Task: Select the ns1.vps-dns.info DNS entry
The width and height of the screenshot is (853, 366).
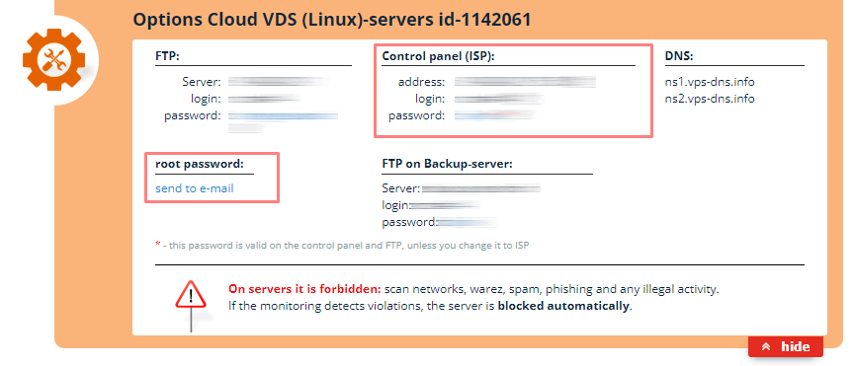Action: click(x=710, y=82)
